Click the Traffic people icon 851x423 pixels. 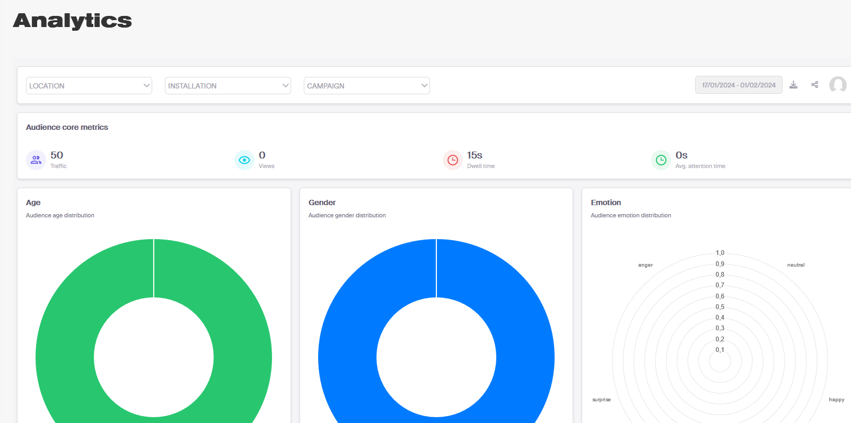click(x=36, y=160)
